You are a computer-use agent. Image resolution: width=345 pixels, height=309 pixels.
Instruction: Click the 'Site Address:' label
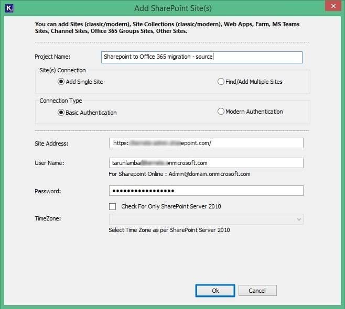[51, 144]
